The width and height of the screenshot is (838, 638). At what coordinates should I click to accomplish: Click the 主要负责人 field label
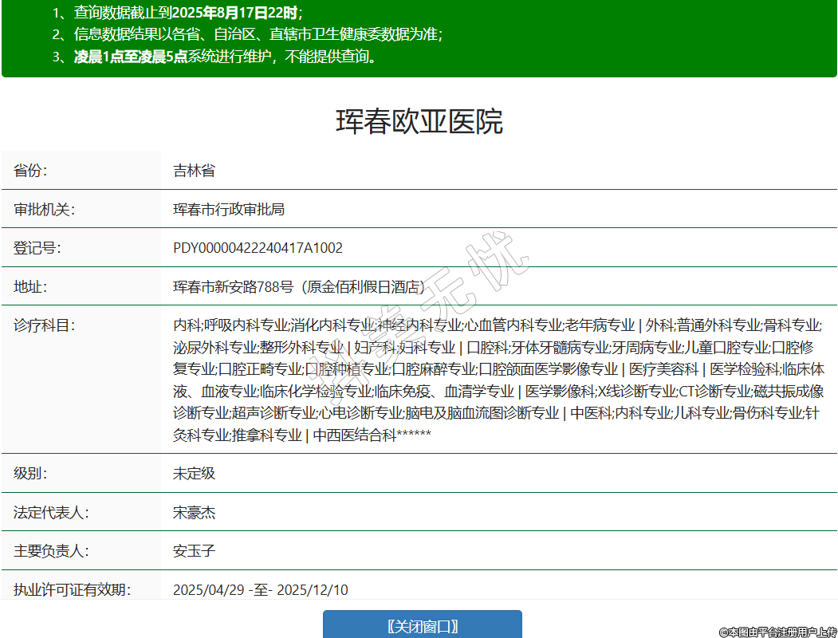click(51, 551)
